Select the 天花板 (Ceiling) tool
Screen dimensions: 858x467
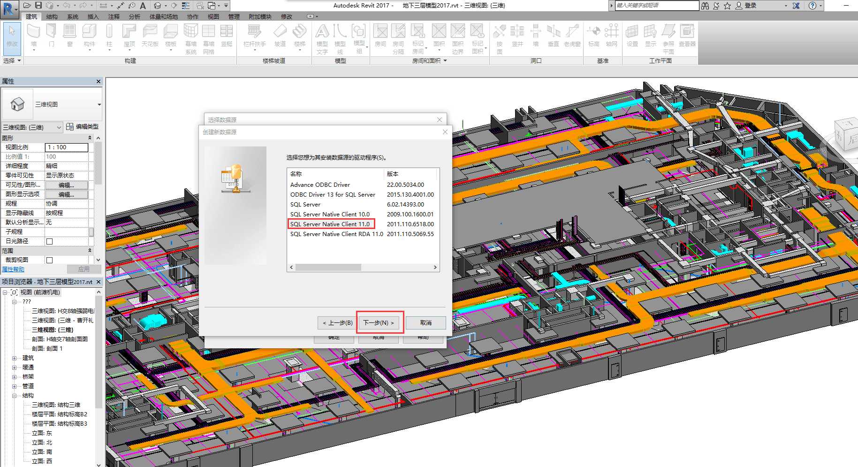pyautogui.click(x=150, y=36)
